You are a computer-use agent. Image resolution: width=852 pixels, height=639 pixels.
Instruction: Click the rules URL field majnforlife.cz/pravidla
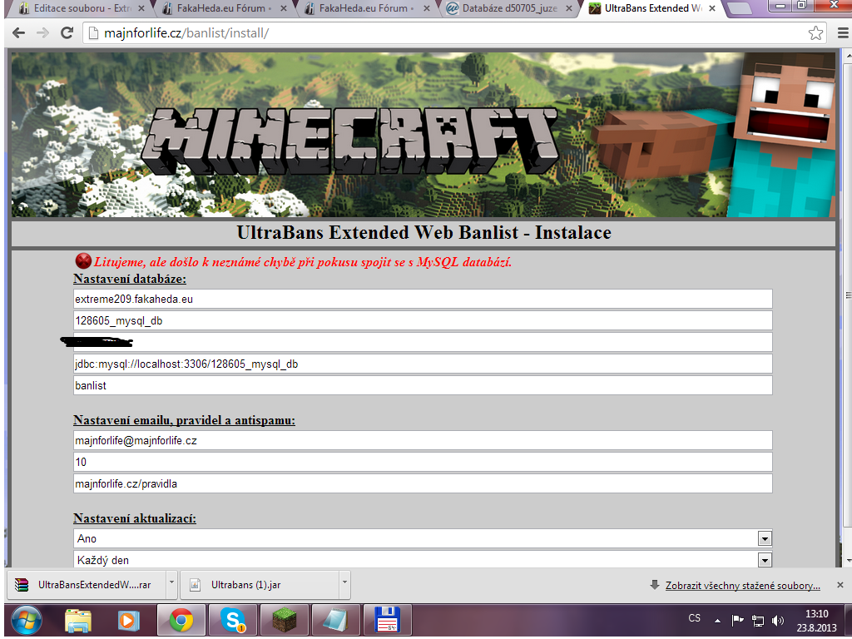pyautogui.click(x=423, y=484)
